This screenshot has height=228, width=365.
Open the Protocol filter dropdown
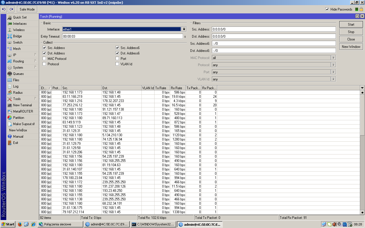tap(333, 65)
